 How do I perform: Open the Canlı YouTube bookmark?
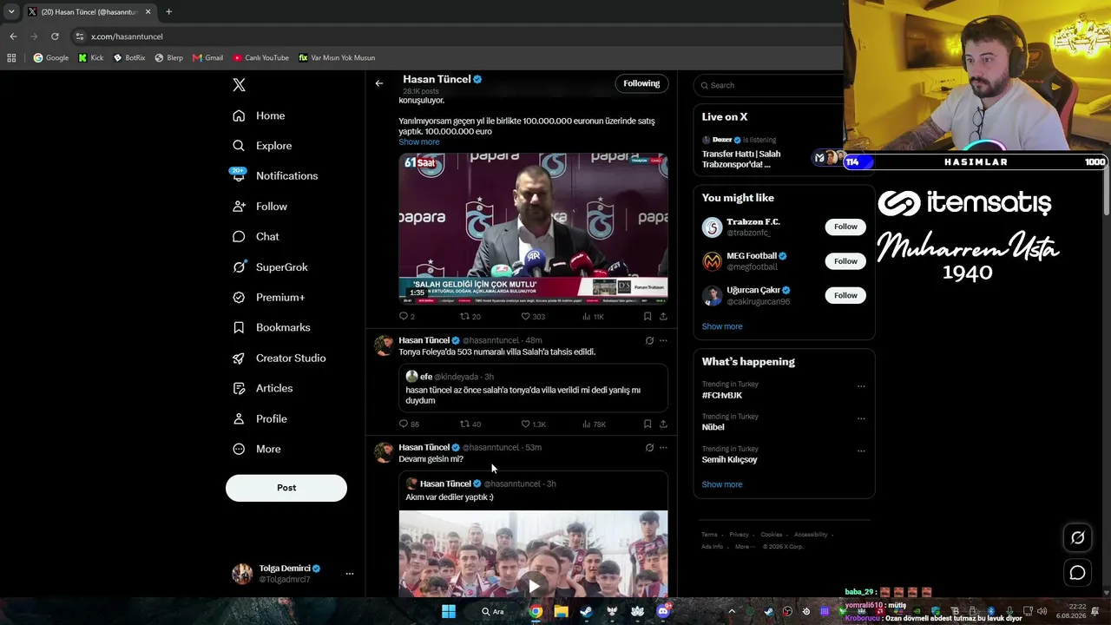[261, 58]
